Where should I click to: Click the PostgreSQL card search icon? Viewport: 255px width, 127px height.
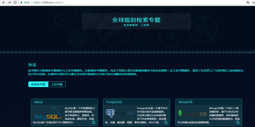(x=165, y=122)
